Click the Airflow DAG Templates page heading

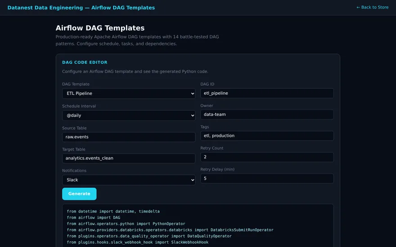(x=100, y=28)
